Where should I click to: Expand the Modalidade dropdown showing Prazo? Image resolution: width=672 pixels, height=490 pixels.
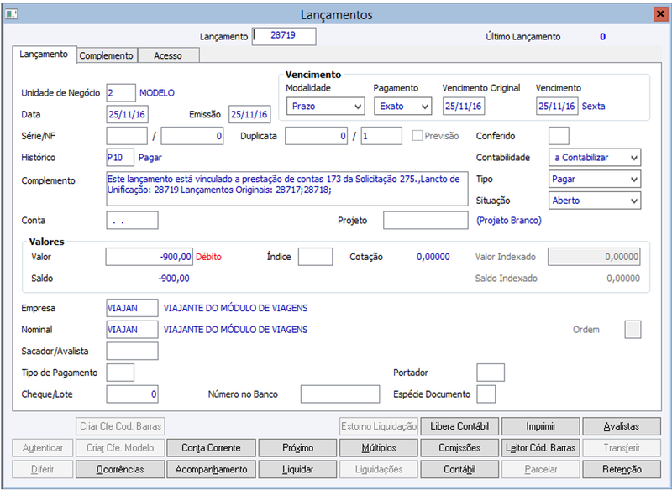click(326, 106)
